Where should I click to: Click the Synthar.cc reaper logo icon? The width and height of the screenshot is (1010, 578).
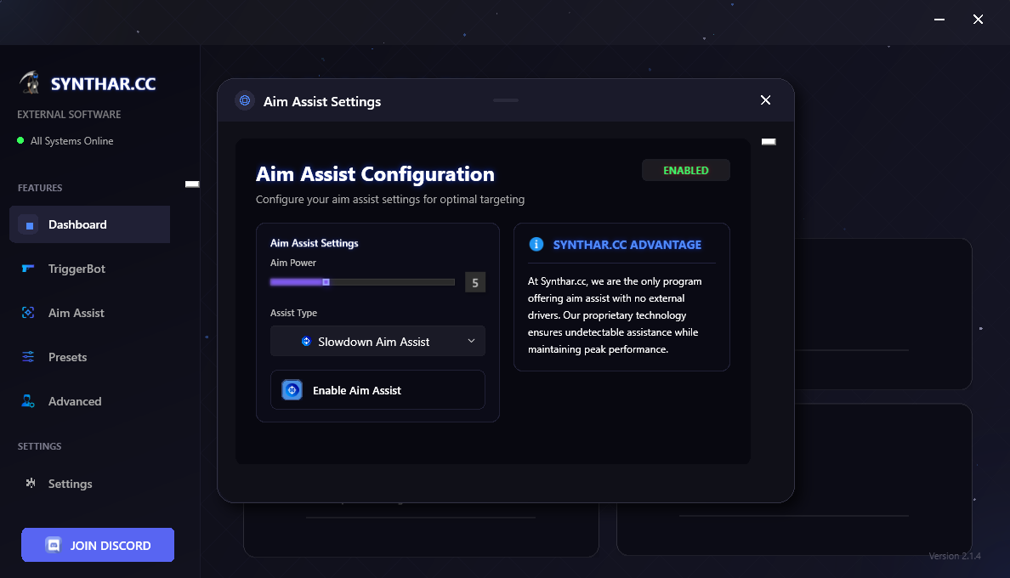pyautogui.click(x=31, y=82)
